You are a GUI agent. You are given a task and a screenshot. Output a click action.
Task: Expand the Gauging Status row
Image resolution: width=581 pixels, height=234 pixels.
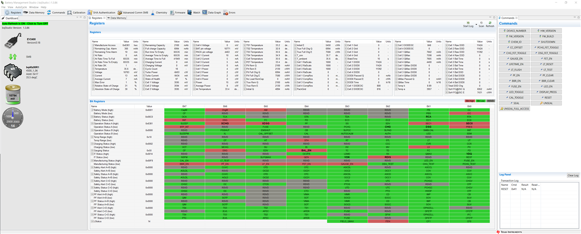pyautogui.click(x=93, y=150)
